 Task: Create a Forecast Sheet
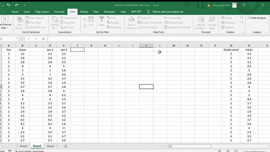[x=212, y=23]
